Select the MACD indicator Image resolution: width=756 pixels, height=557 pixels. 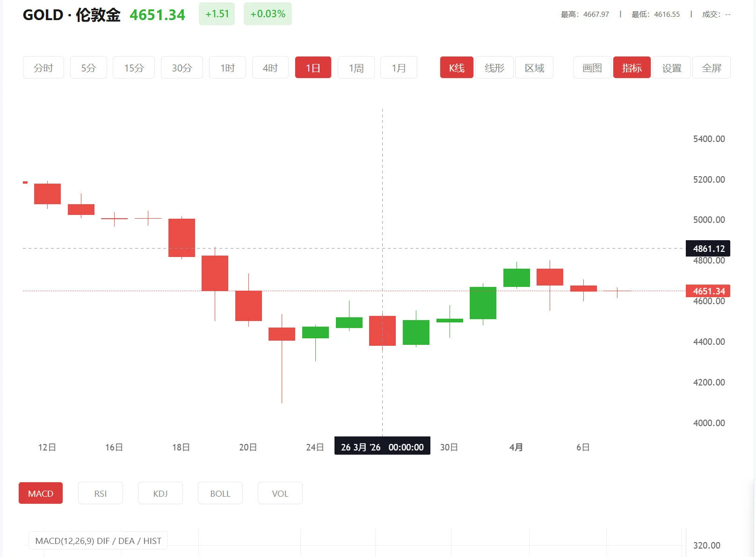40,493
